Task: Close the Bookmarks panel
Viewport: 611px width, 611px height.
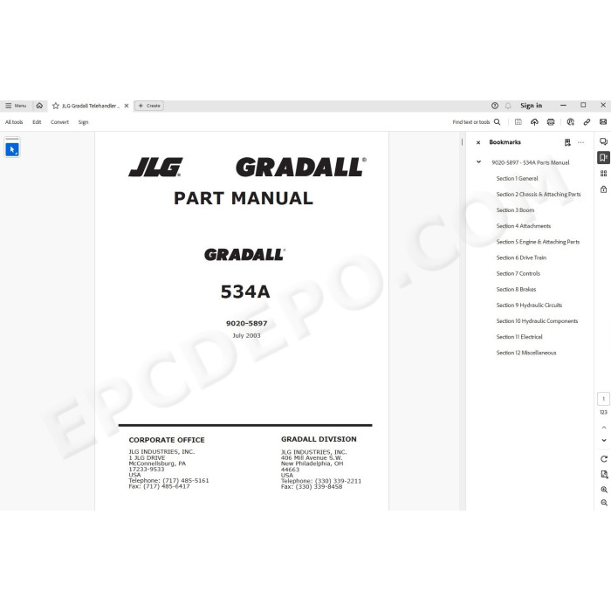Action: point(478,142)
